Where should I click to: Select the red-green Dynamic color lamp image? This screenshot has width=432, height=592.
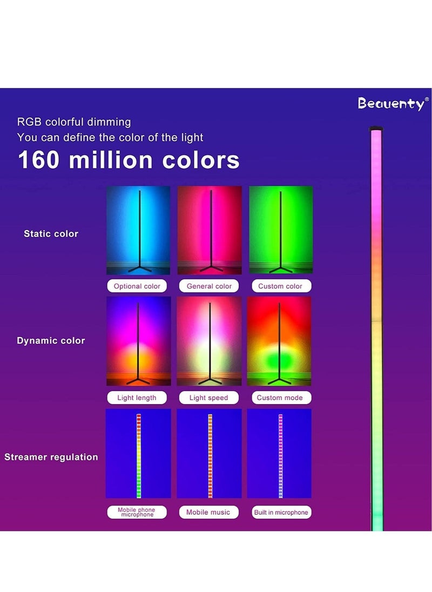point(280,341)
